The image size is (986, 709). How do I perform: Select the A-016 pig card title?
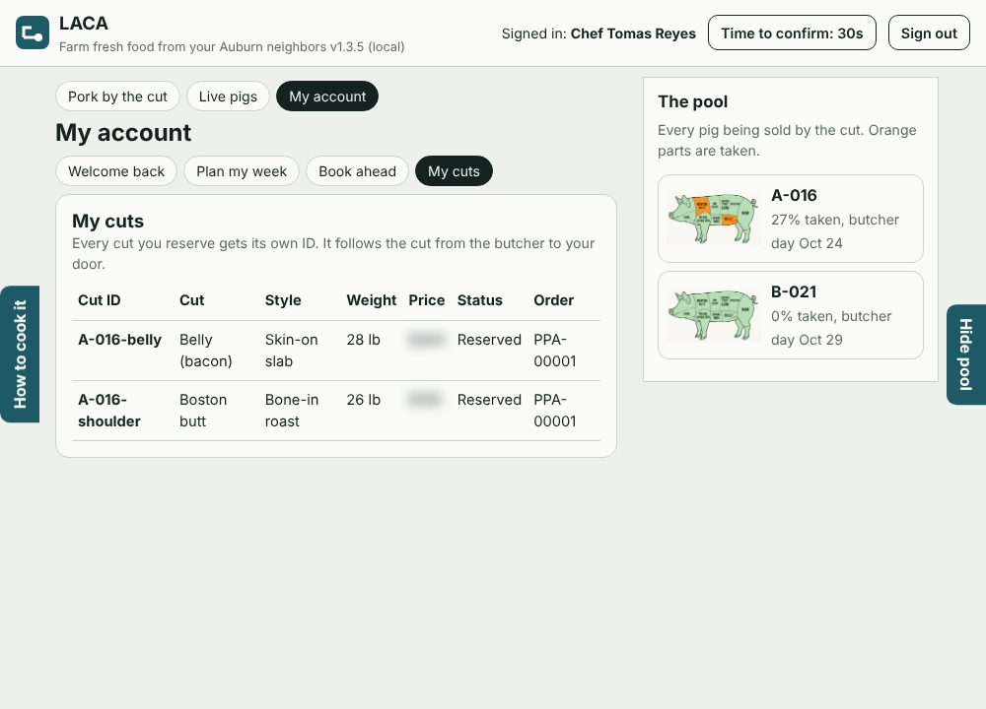pyautogui.click(x=794, y=195)
